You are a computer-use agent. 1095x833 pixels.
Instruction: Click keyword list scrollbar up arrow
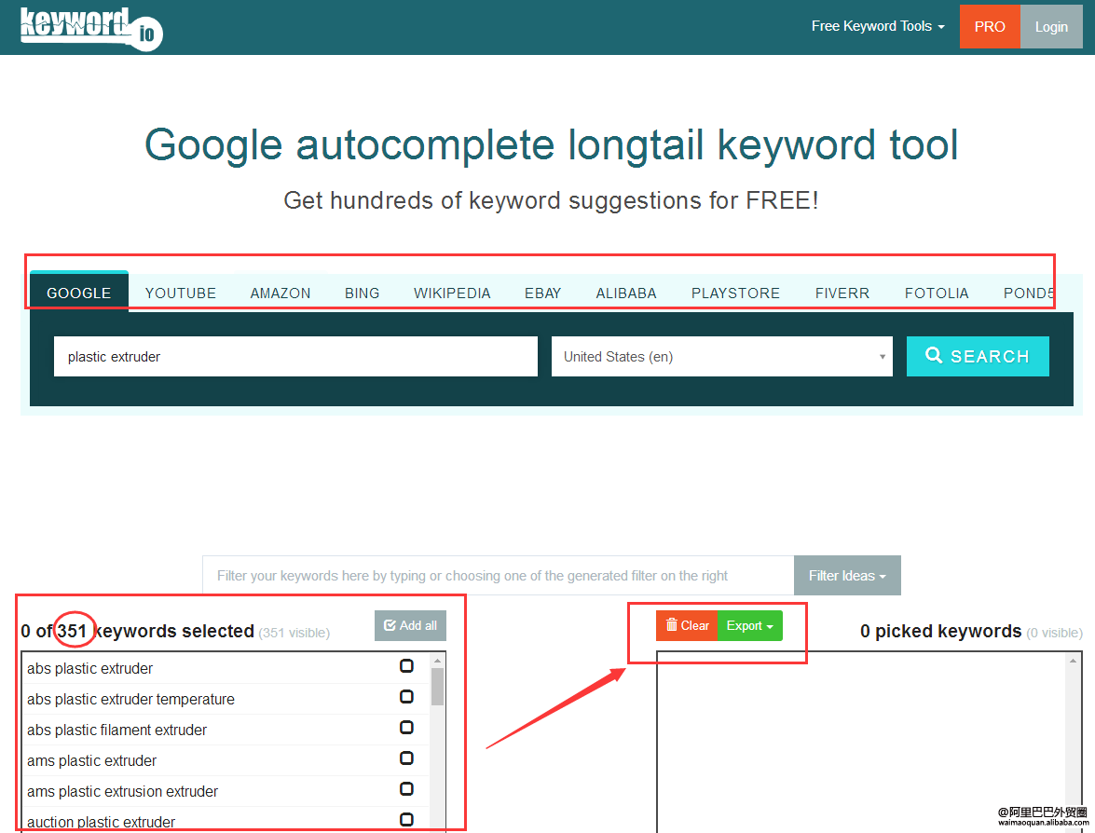437,661
